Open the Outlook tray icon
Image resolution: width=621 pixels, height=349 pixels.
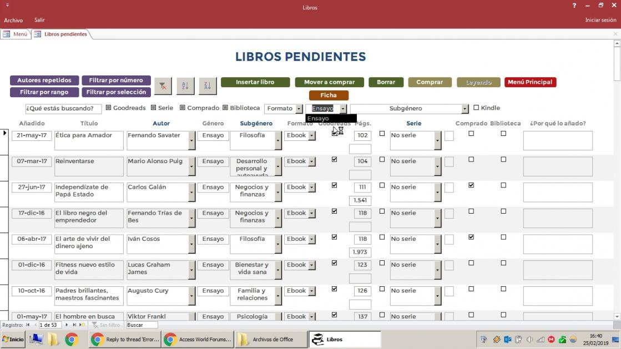pyautogui.click(x=507, y=340)
